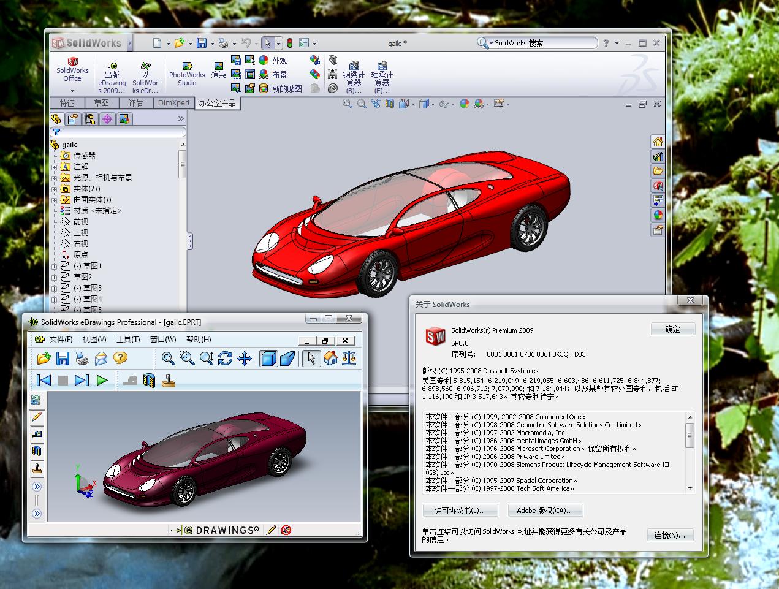Screen dimensions: 779x589
Task: Switch to the 草图 (Sketch) tab
Action: click(102, 103)
